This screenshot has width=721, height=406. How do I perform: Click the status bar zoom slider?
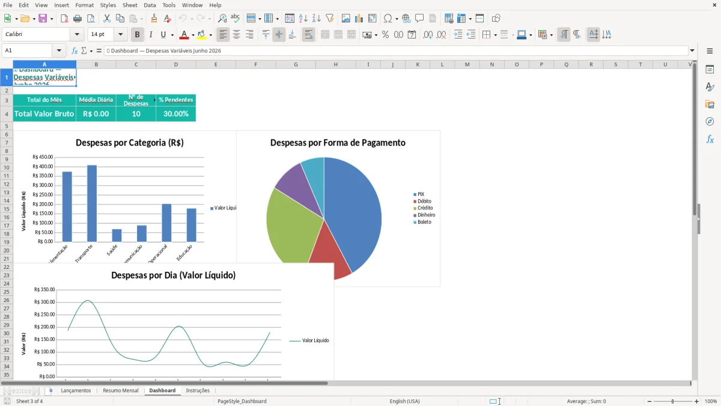[673, 401]
